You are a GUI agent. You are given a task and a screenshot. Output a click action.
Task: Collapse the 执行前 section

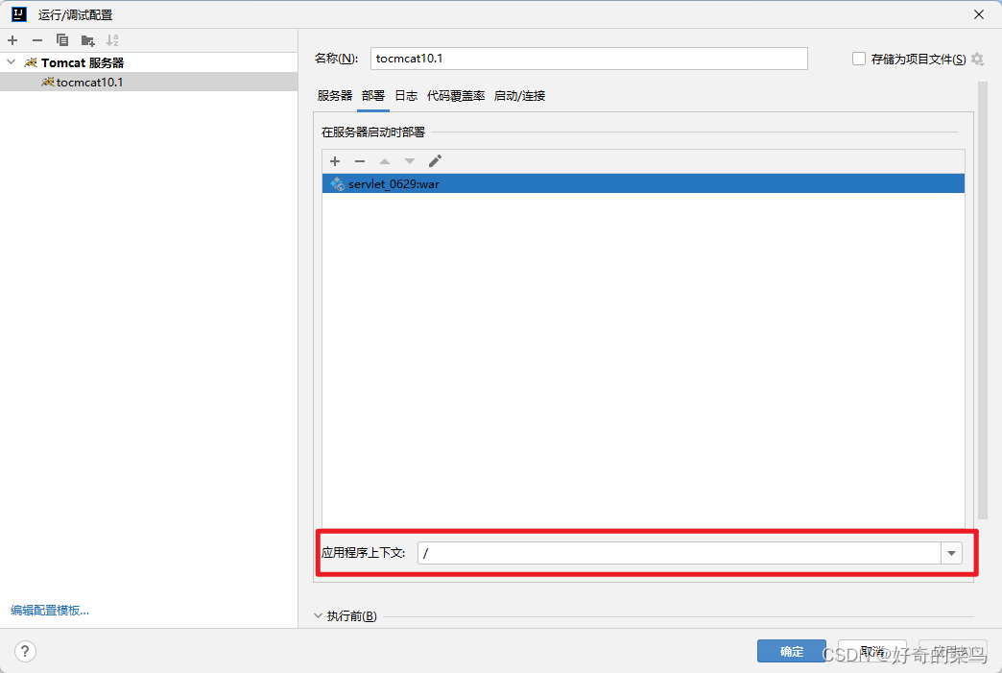[318, 615]
